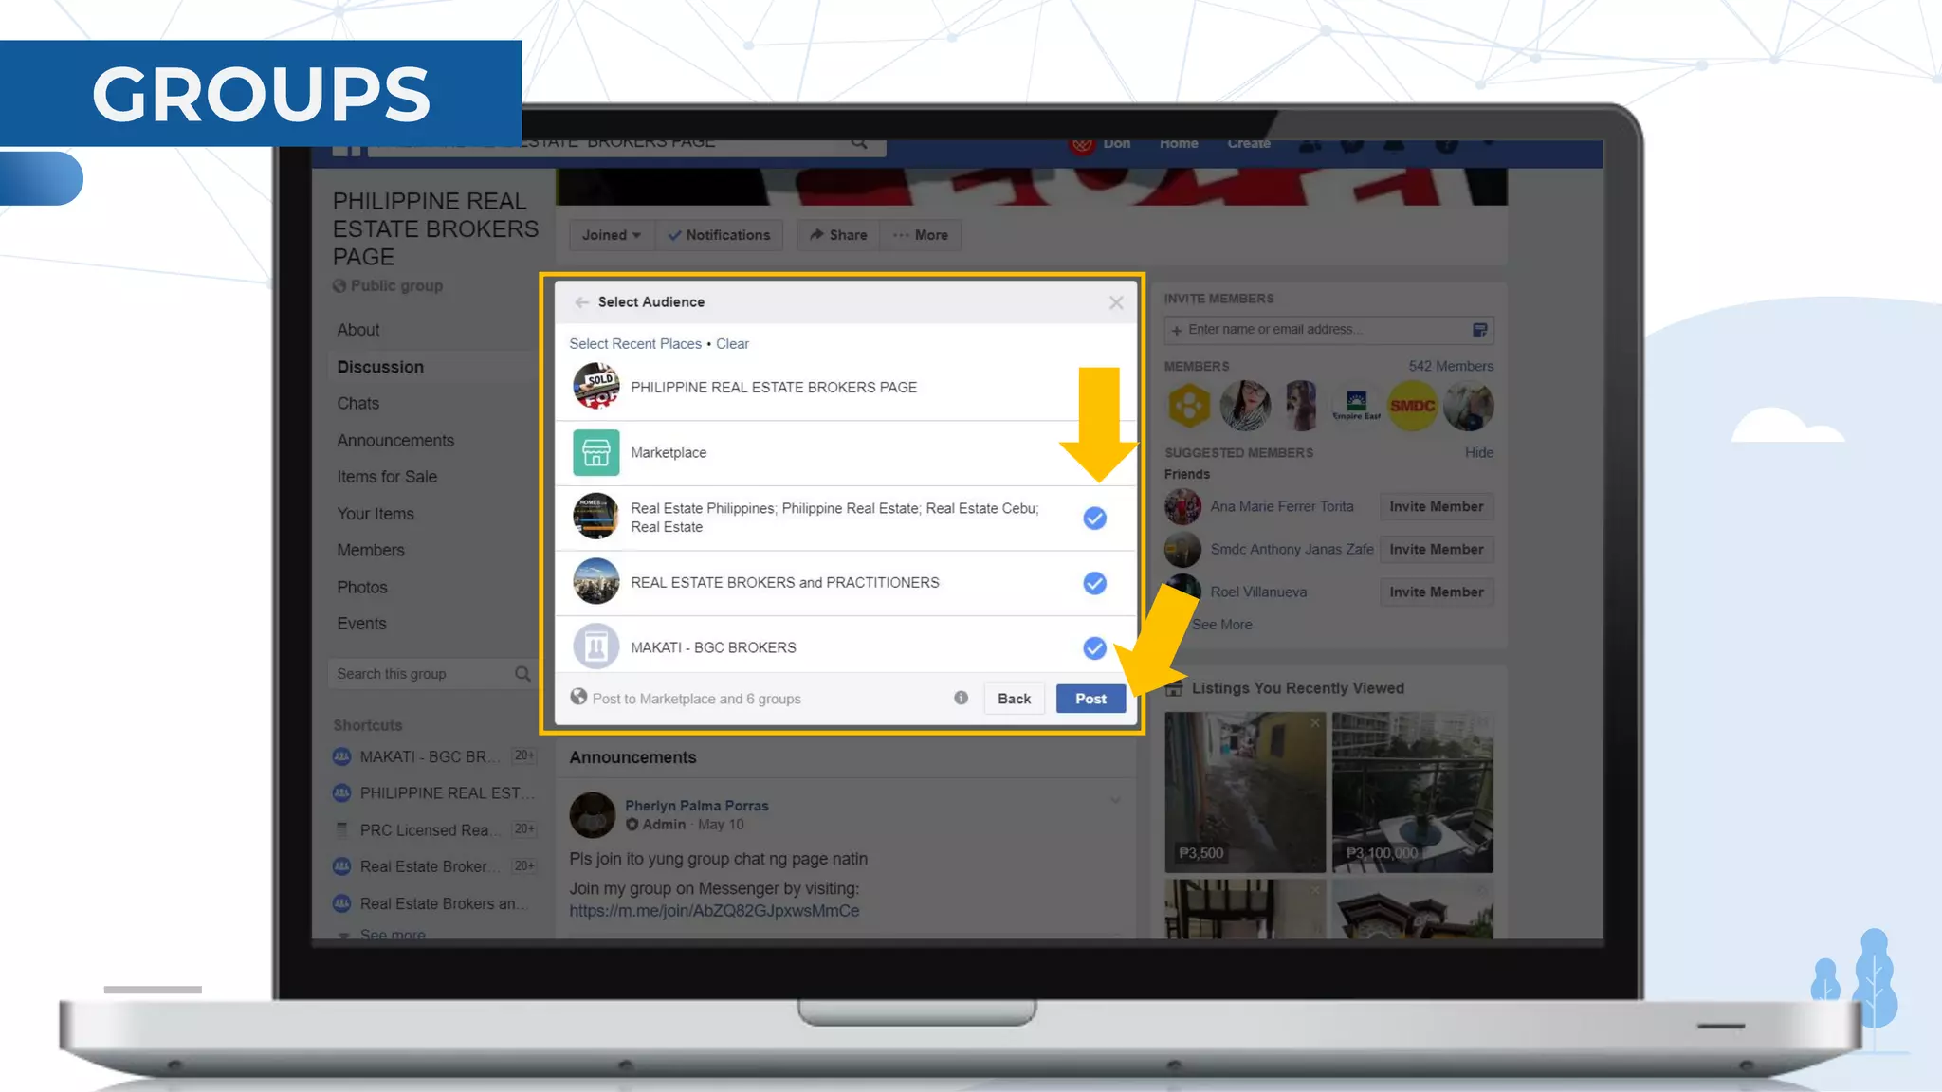Click the info icon next to Back
This screenshot has width=1942, height=1092.
961,698
